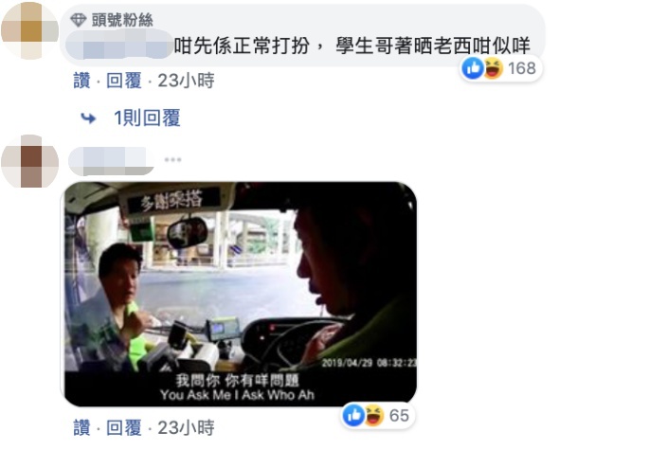Open the 168 reactions count list

tap(521, 68)
